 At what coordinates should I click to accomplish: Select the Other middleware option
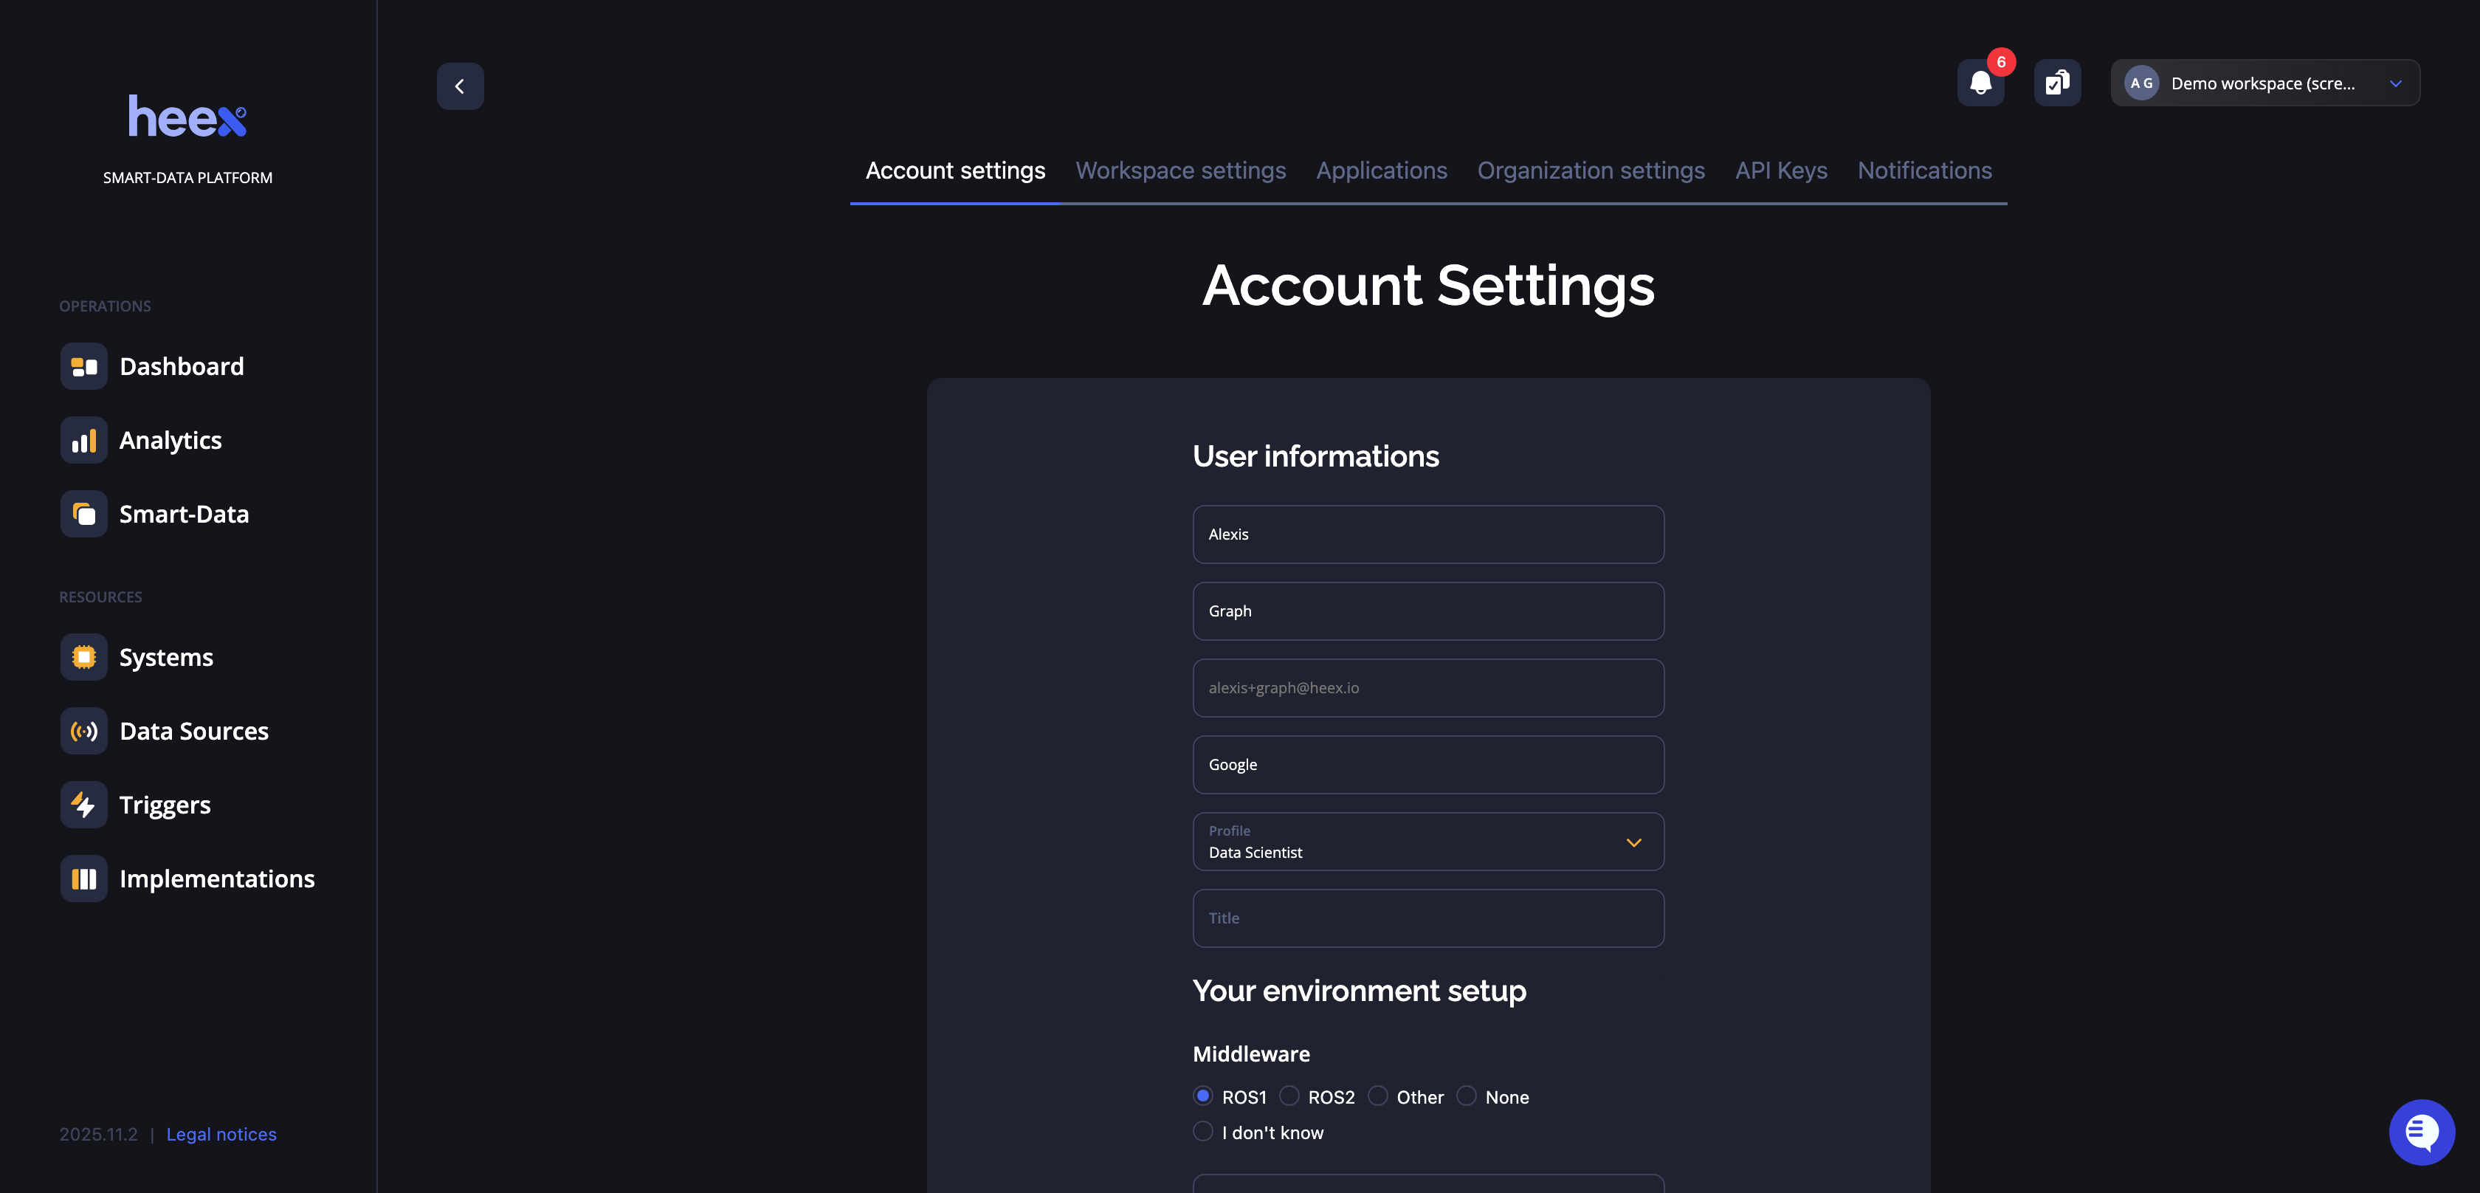[1378, 1096]
